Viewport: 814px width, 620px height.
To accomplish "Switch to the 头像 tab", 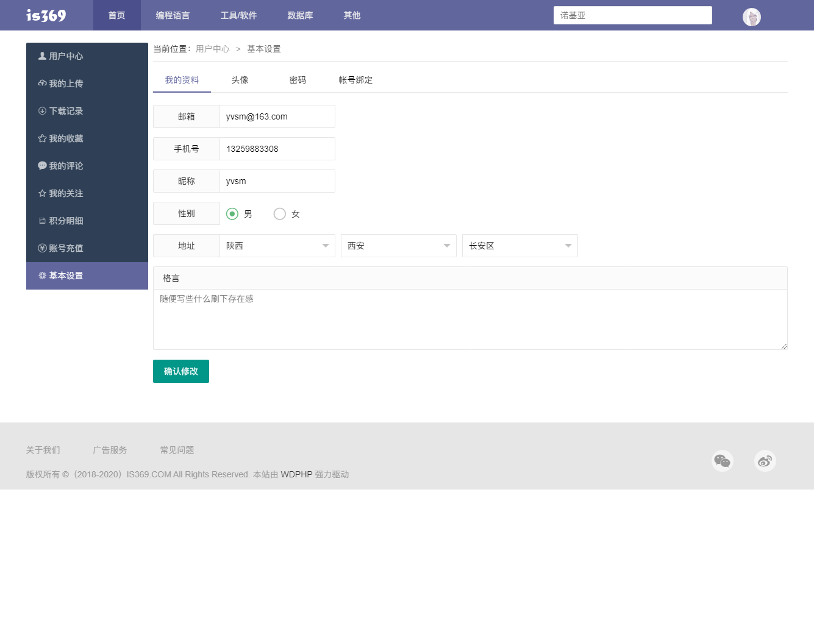I will (x=240, y=80).
